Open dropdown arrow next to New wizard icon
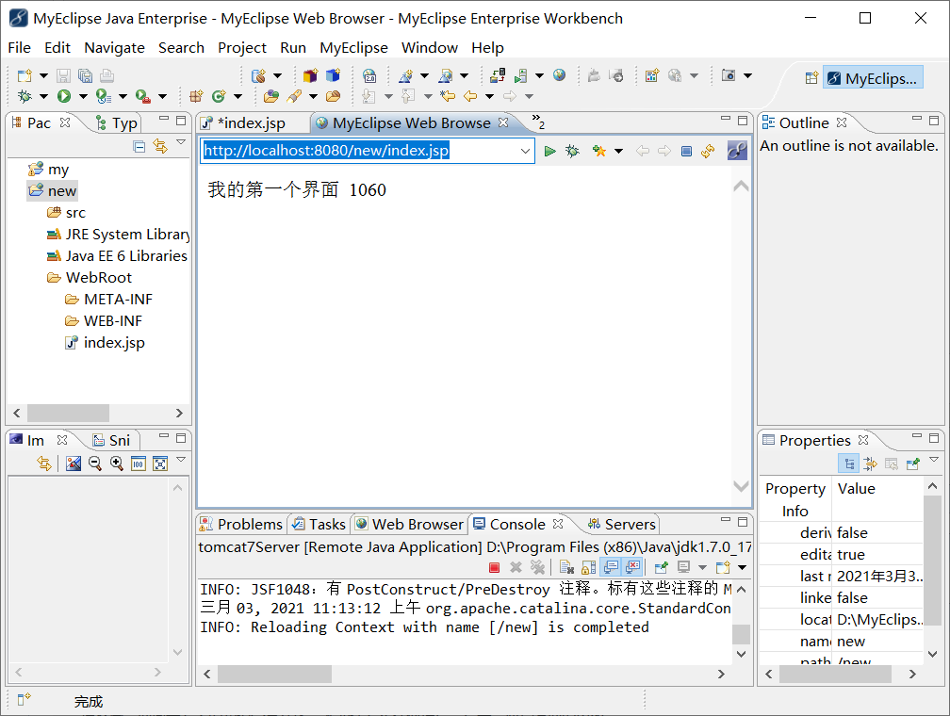The height and width of the screenshot is (716, 950). pos(43,75)
